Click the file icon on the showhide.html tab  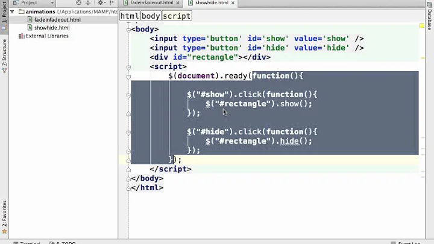pyautogui.click(x=190, y=2)
